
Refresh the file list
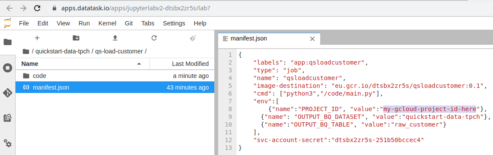click(x=154, y=38)
